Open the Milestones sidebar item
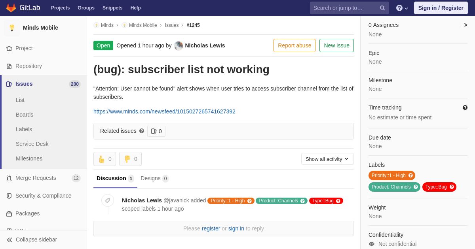This screenshot has height=249, width=475. coord(29,158)
